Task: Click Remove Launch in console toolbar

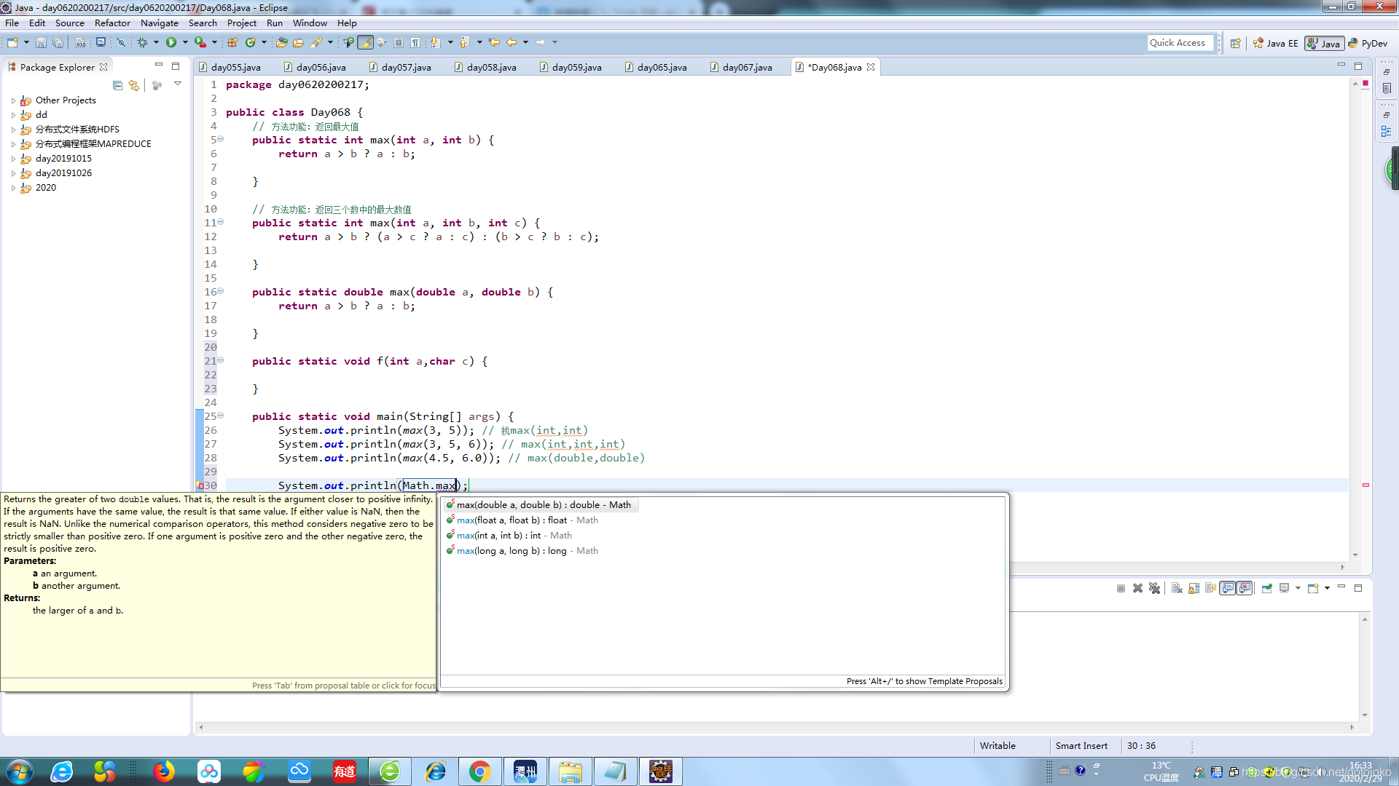Action: pyautogui.click(x=1137, y=588)
